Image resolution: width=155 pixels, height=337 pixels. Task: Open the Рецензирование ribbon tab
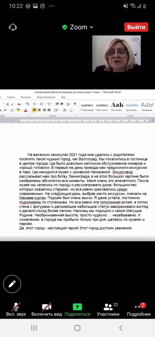(46, 97)
